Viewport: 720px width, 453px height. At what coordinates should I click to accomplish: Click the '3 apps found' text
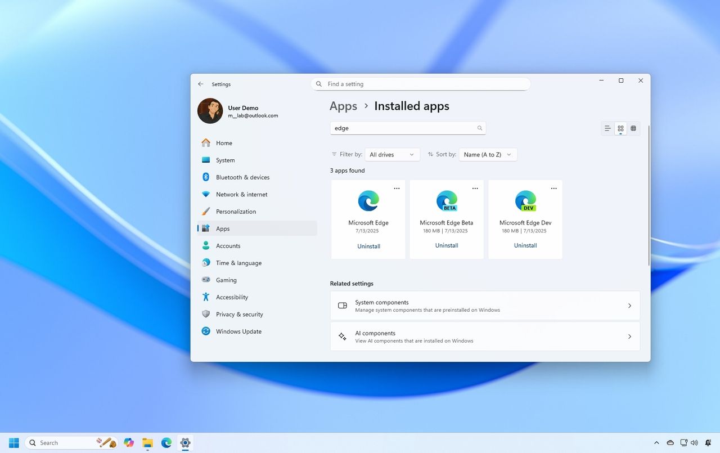347,171
